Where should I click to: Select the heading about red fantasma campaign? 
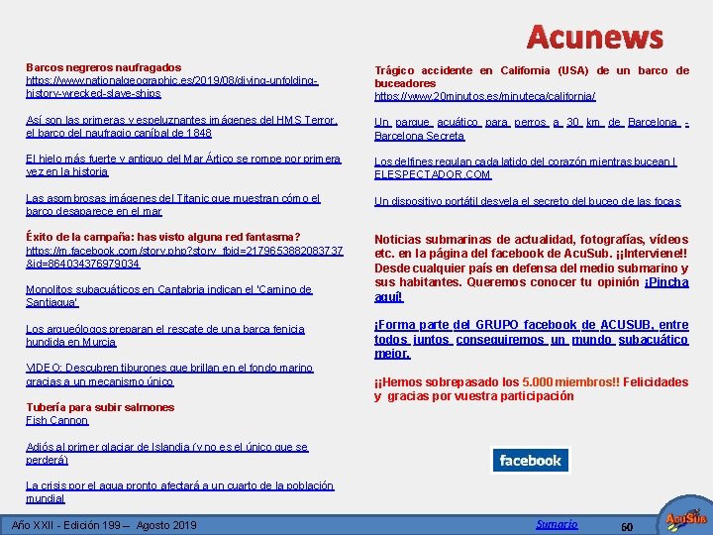coord(163,237)
